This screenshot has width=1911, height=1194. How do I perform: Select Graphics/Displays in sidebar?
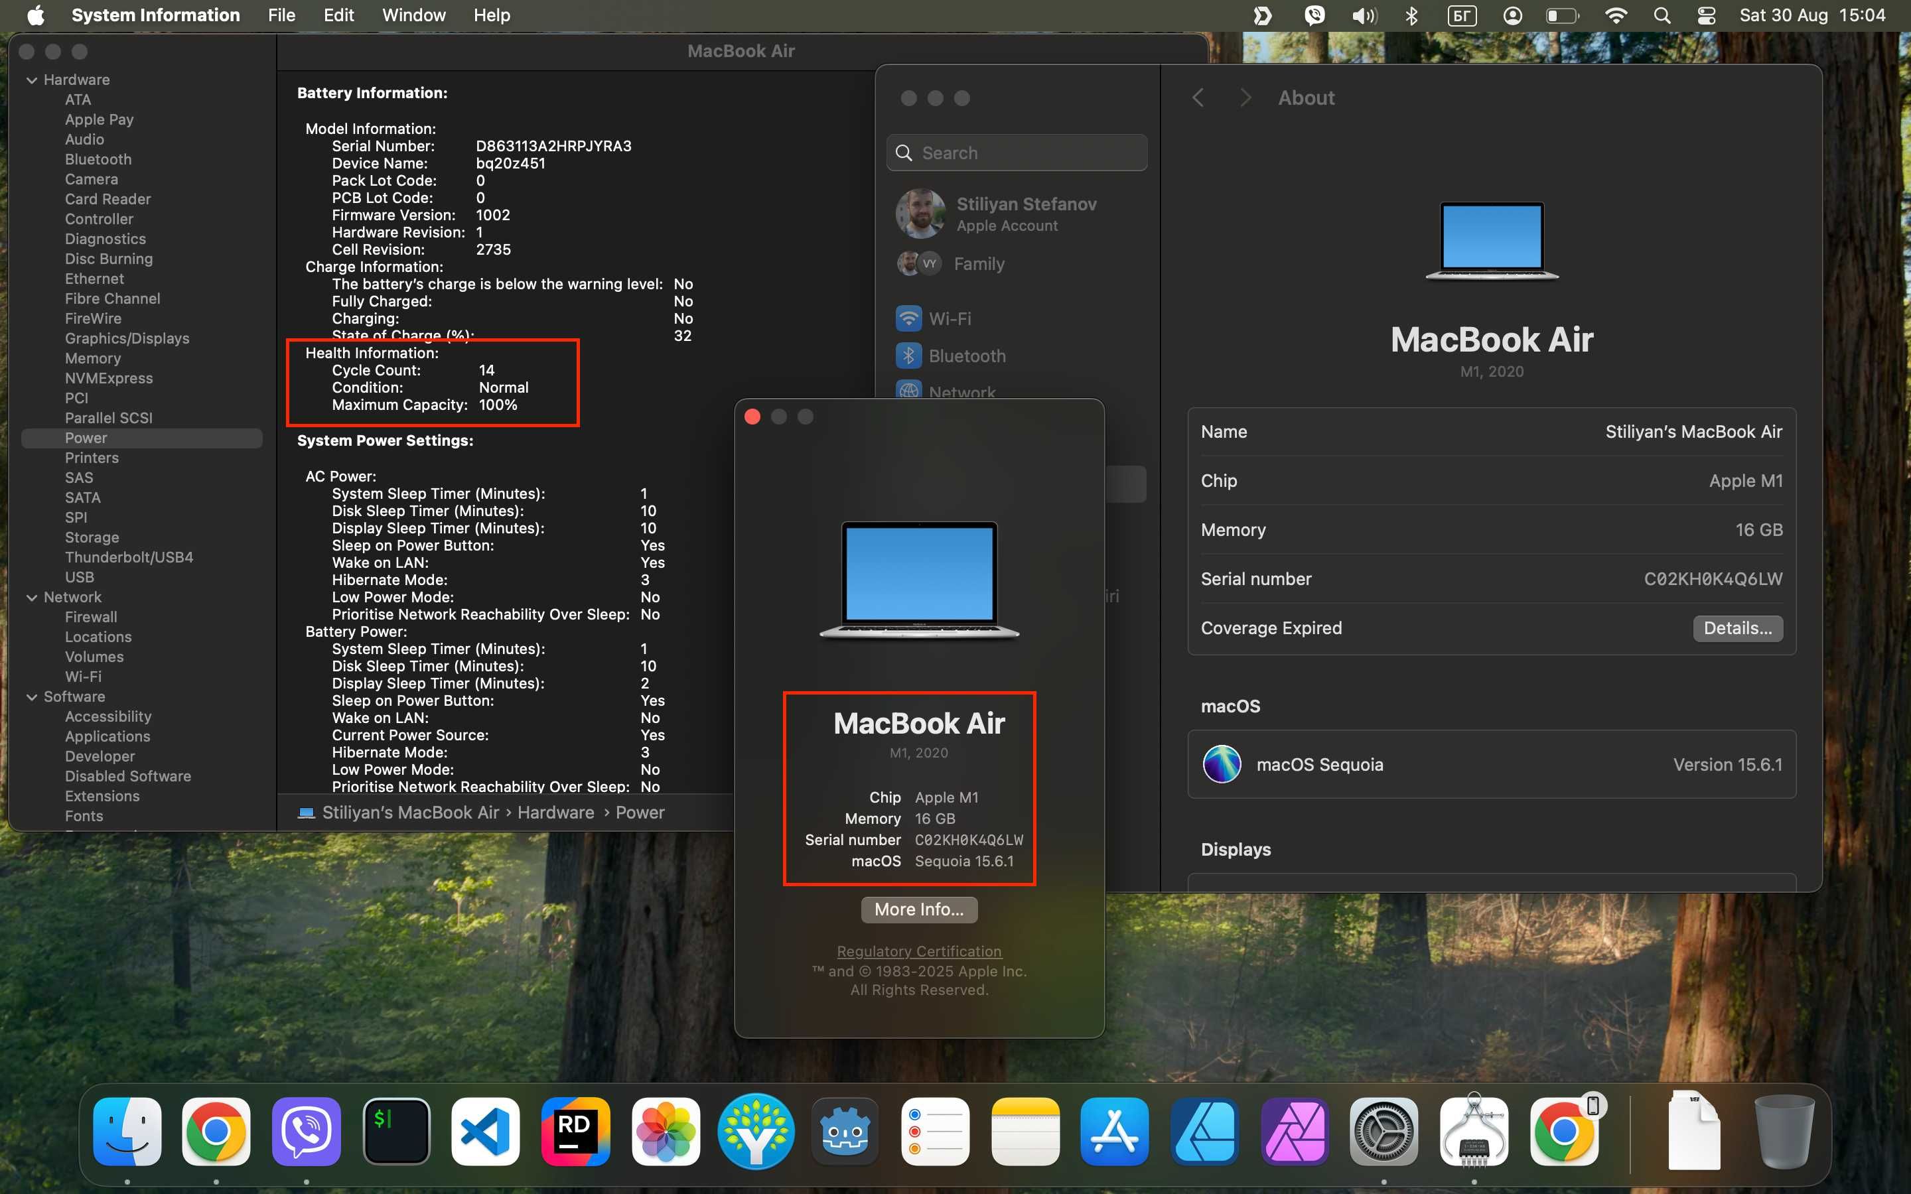pos(127,338)
